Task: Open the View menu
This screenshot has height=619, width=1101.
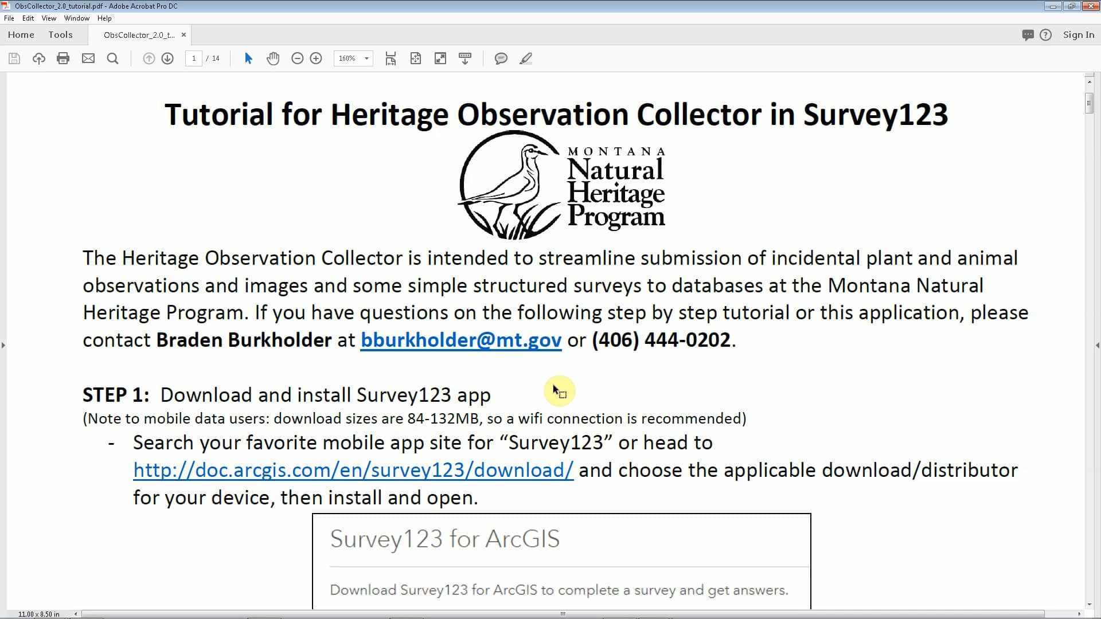Action: pyautogui.click(x=49, y=18)
